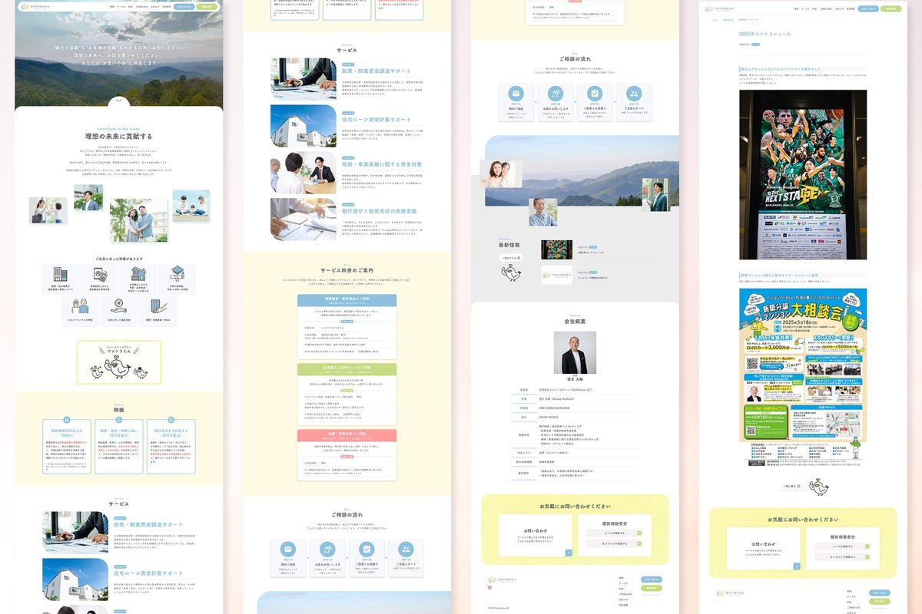Click white house photo in second mockup services
This screenshot has height=614, width=922.
pos(303,126)
